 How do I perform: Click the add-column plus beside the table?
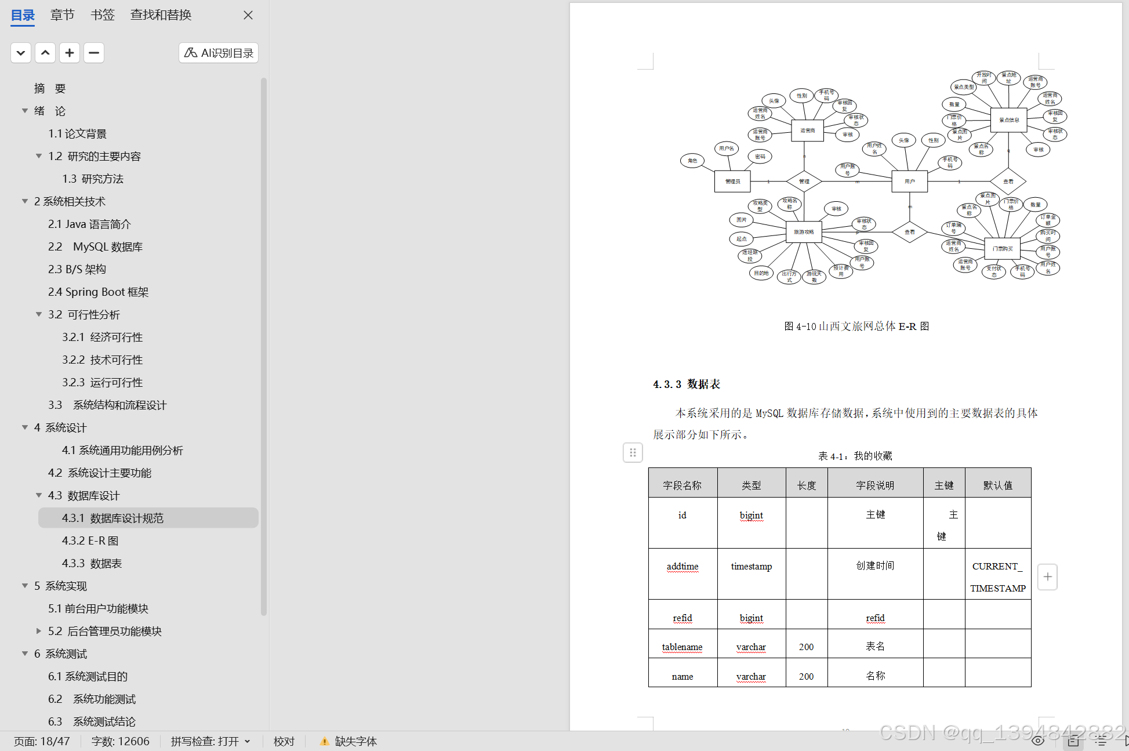point(1047,577)
